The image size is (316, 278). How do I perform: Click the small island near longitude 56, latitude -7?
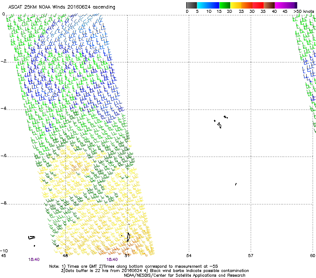click(236, 184)
